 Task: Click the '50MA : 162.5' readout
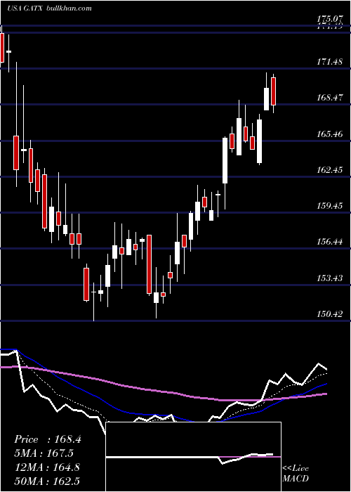pyautogui.click(x=47, y=481)
